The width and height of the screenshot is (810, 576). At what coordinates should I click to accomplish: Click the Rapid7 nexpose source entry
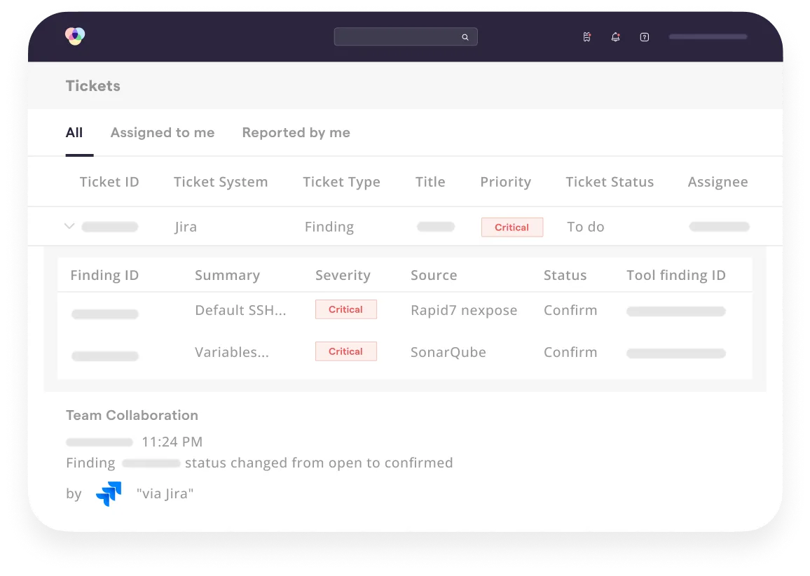pos(464,310)
